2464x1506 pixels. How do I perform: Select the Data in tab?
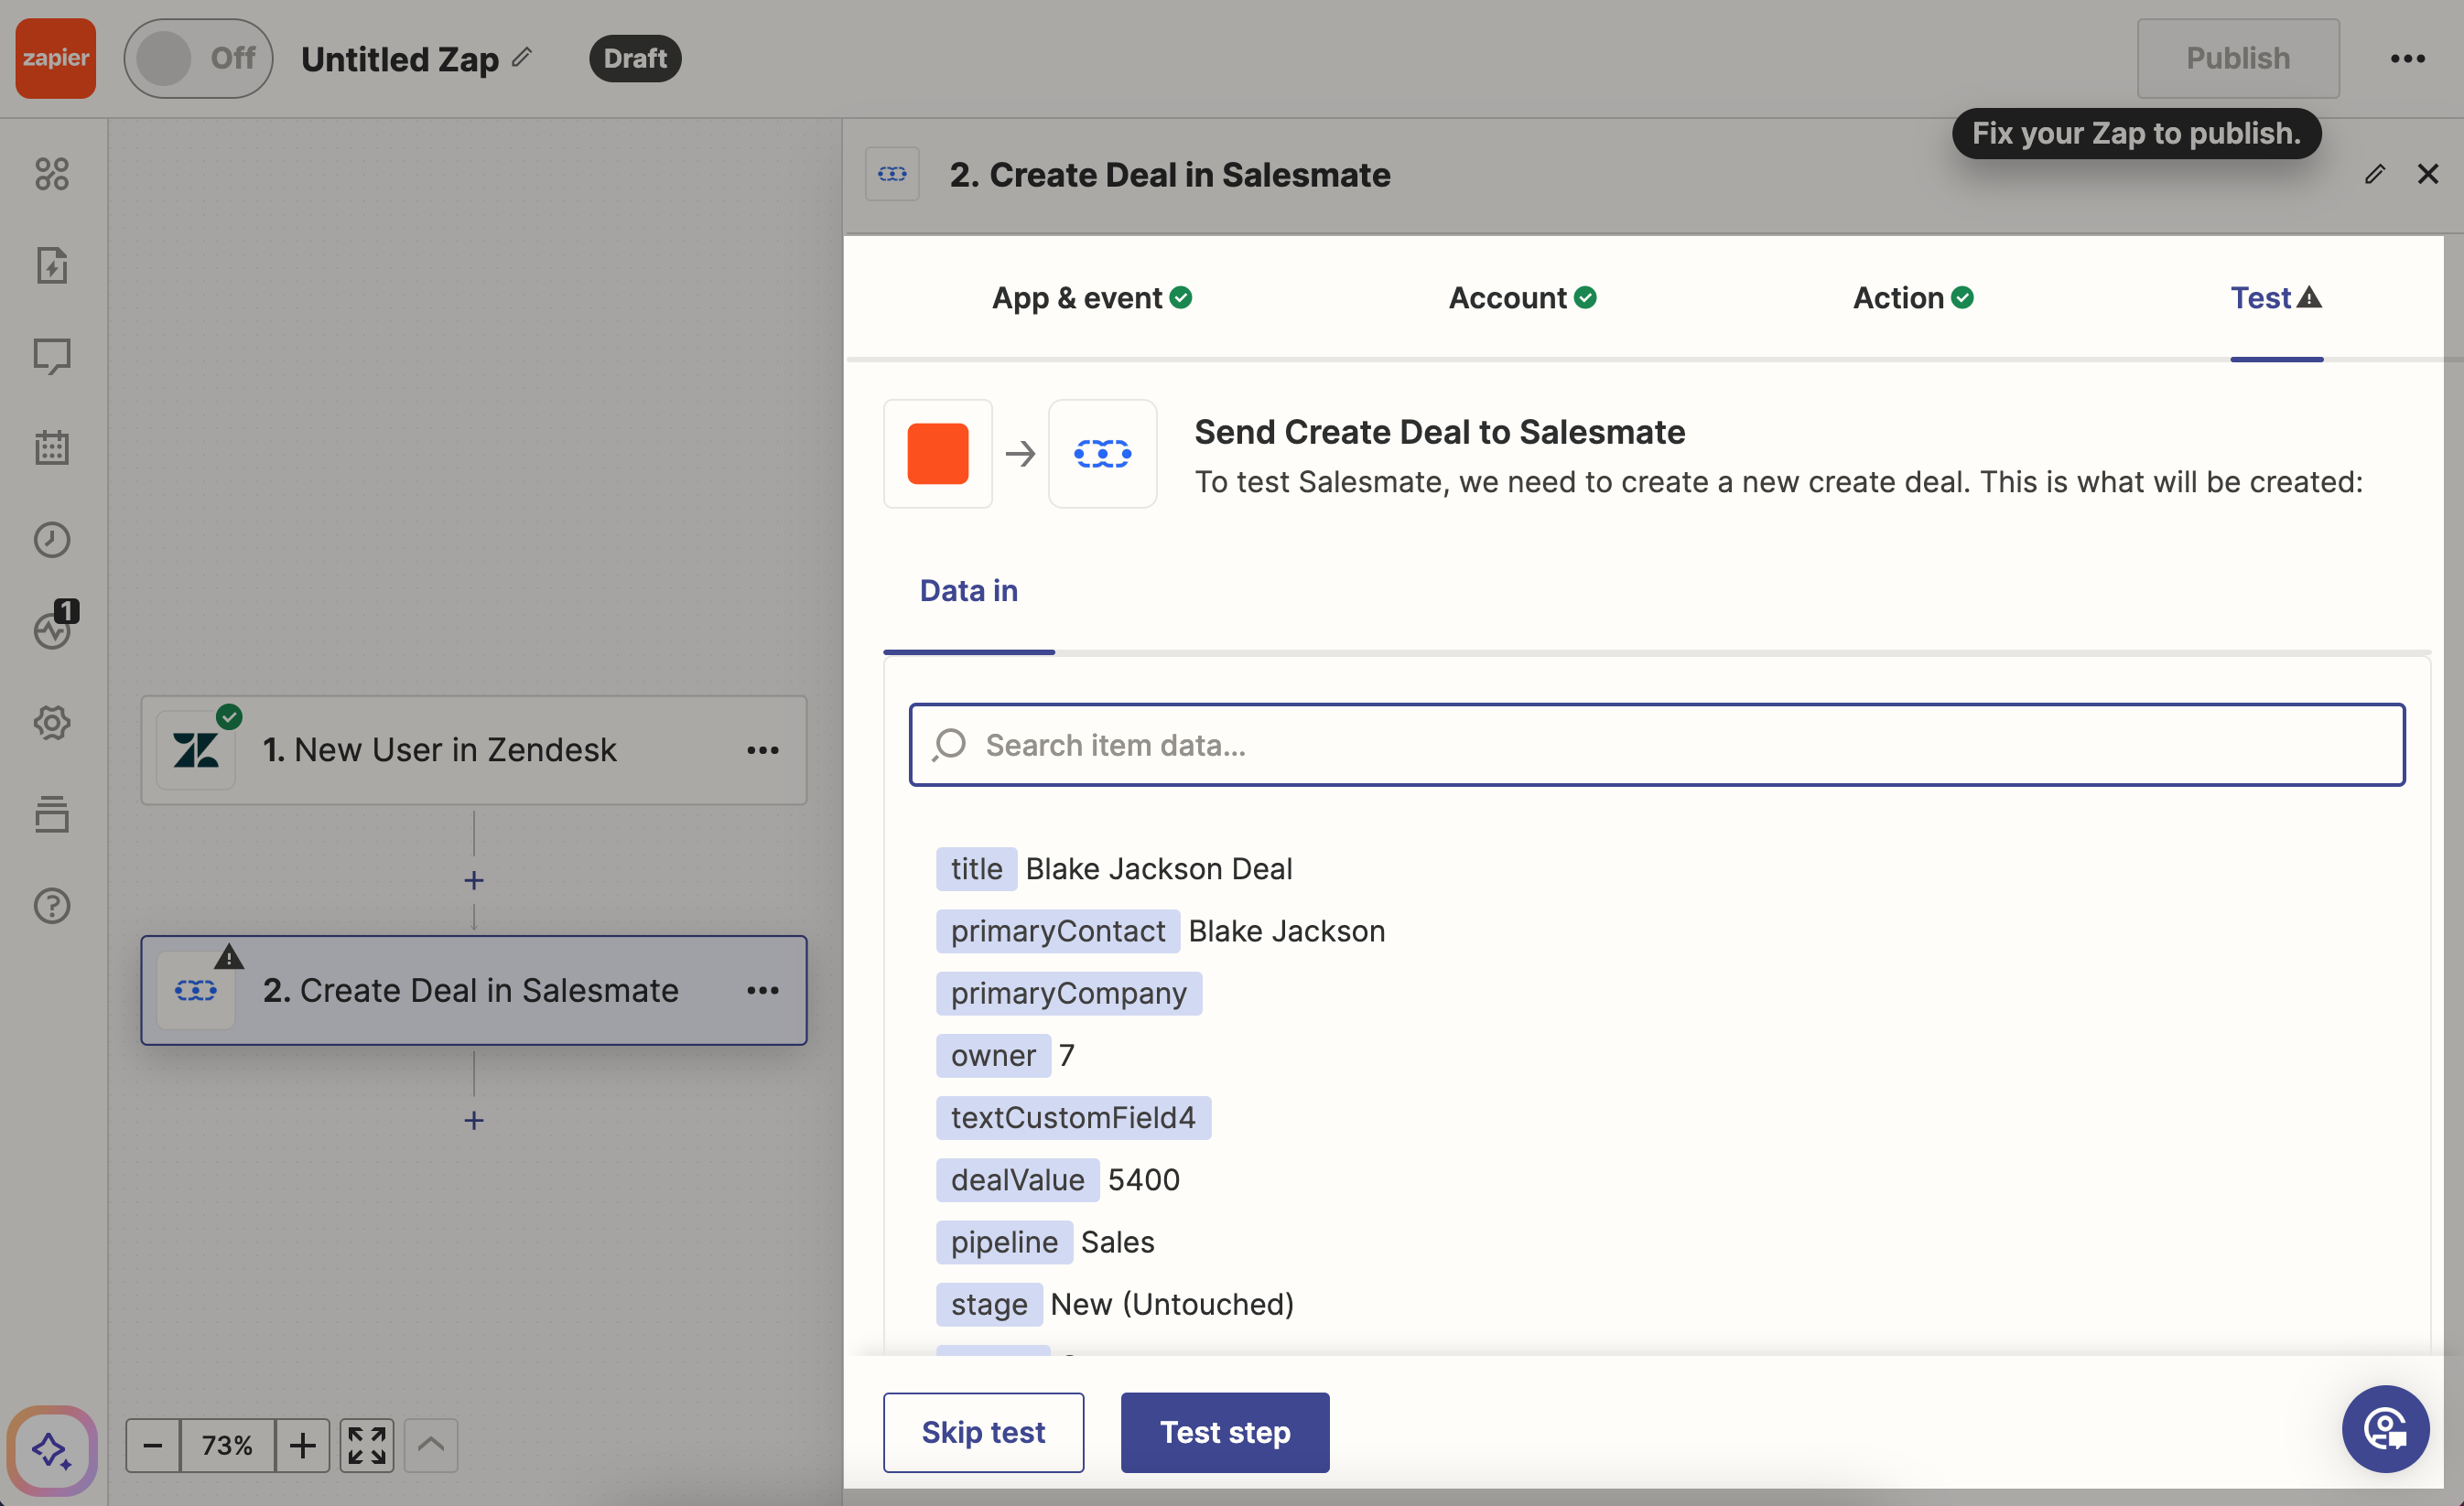tap(969, 591)
